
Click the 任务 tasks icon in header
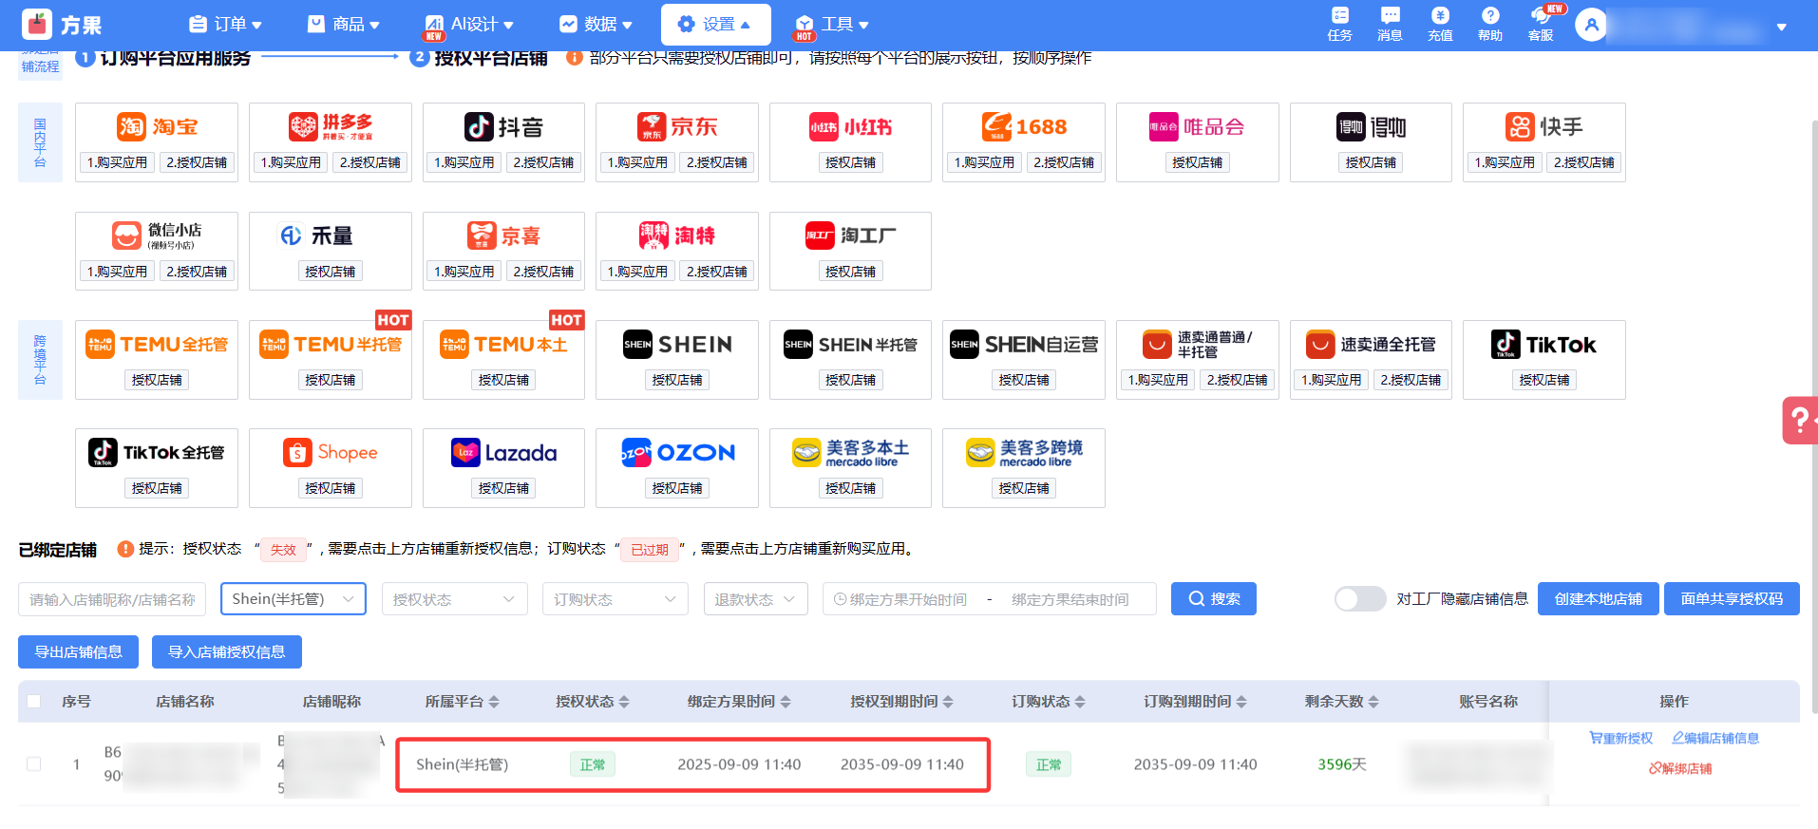click(1339, 24)
